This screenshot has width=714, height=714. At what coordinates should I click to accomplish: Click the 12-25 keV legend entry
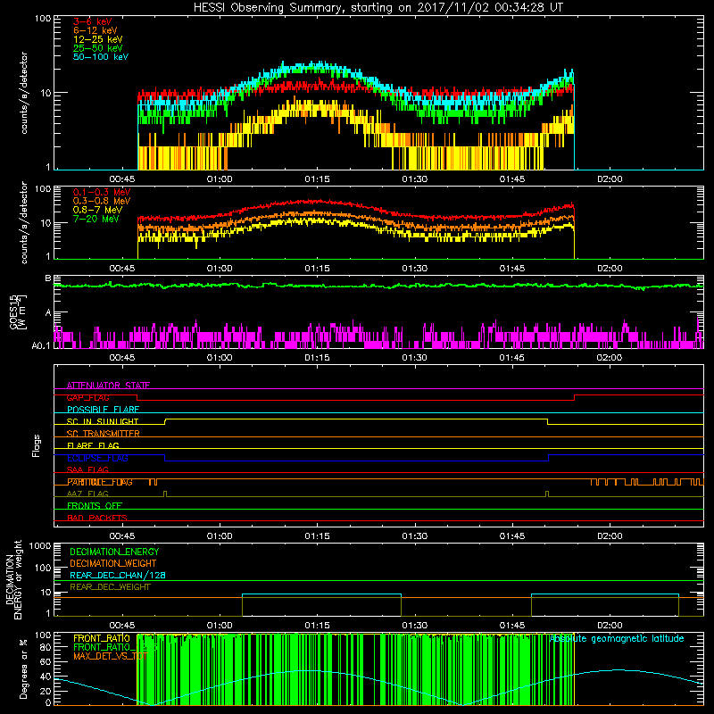98,39
